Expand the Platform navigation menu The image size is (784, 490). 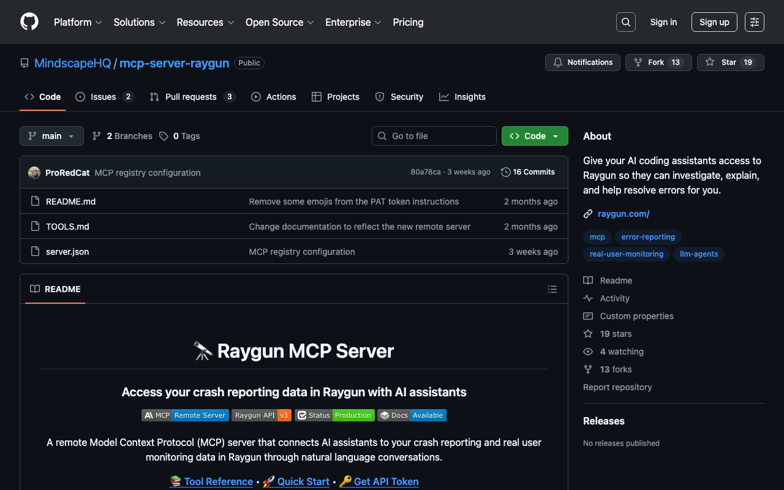click(78, 22)
